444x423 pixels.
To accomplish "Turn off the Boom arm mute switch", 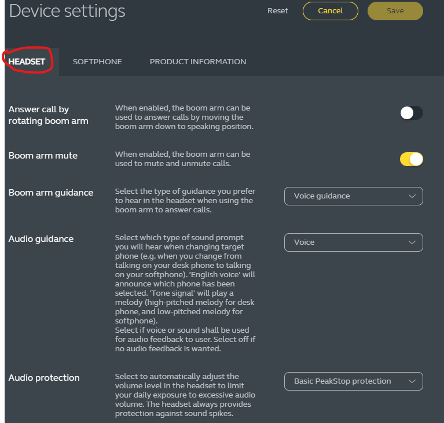I will tap(412, 159).
